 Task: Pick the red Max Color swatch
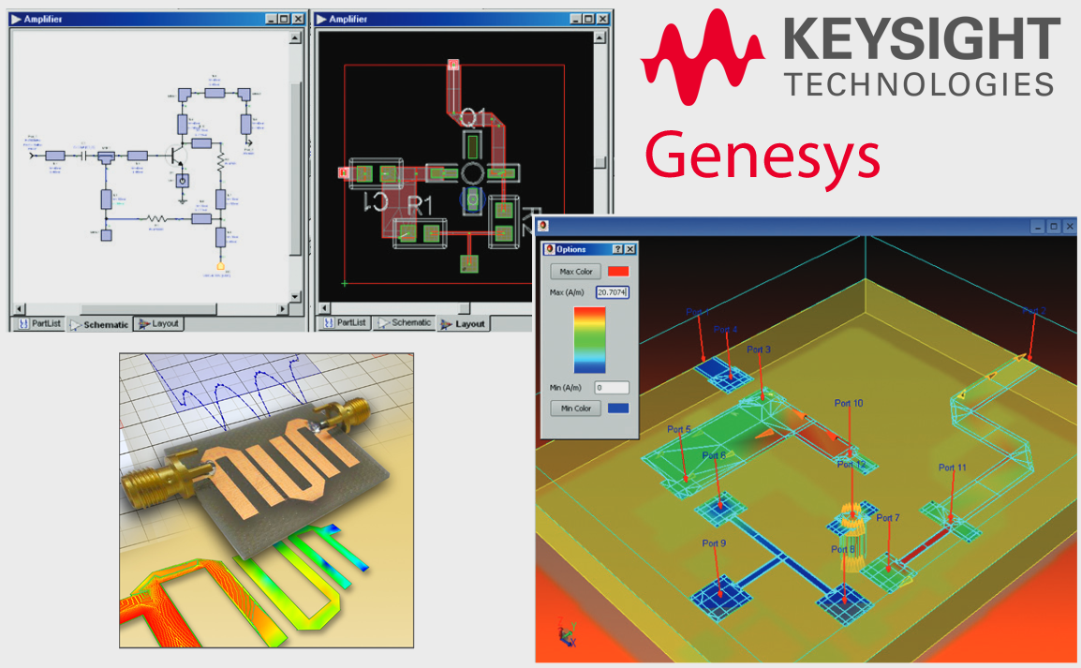pos(618,272)
